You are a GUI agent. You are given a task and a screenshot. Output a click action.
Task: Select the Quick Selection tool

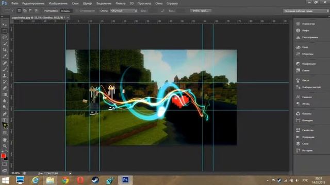[x=5, y=44]
